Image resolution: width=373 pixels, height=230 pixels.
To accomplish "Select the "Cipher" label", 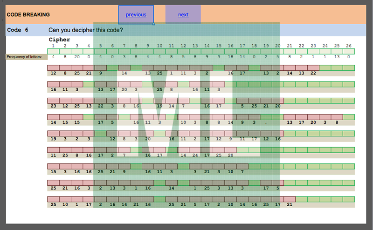I will (59, 40).
